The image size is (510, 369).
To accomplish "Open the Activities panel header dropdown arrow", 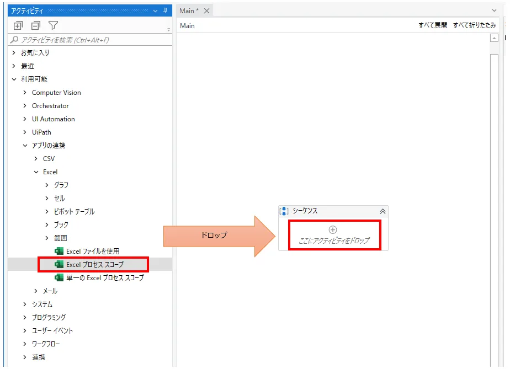I will pyautogui.click(x=155, y=10).
